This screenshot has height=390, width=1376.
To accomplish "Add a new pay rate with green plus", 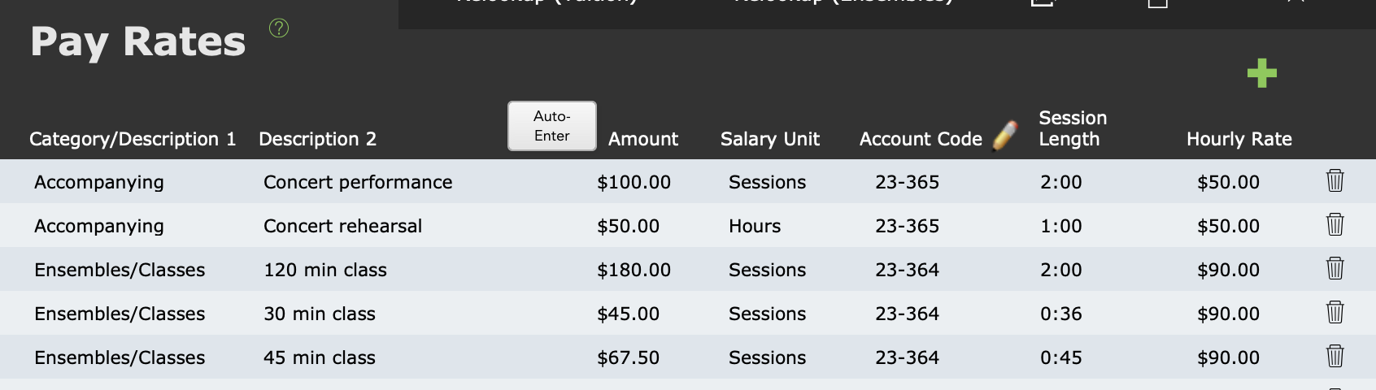I will pos(1261,73).
